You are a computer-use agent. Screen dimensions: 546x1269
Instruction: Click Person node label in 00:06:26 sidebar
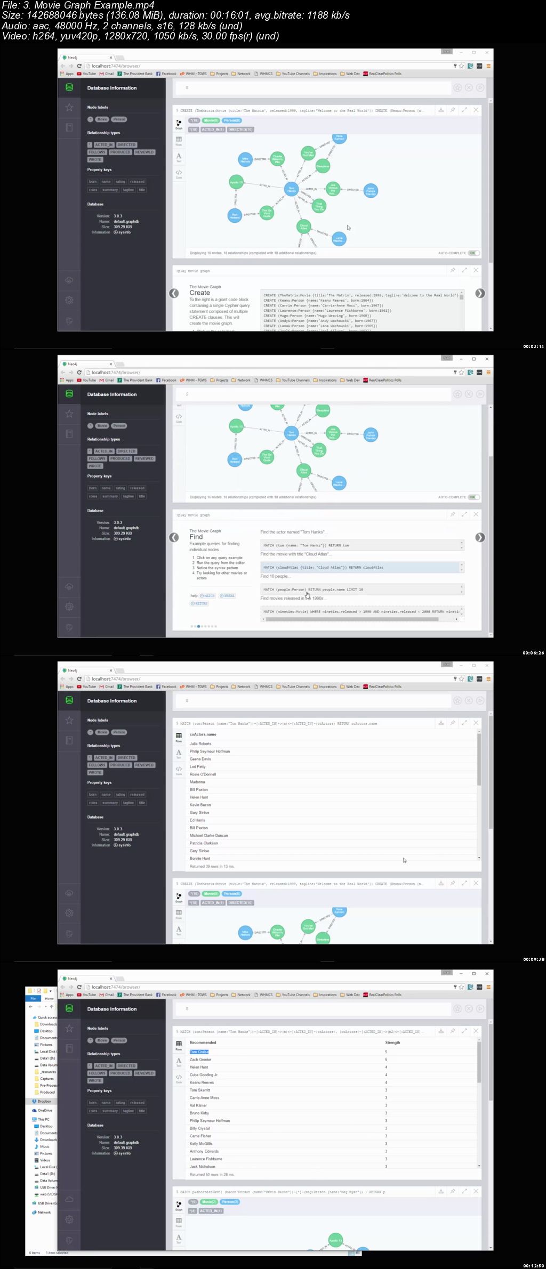119,426
